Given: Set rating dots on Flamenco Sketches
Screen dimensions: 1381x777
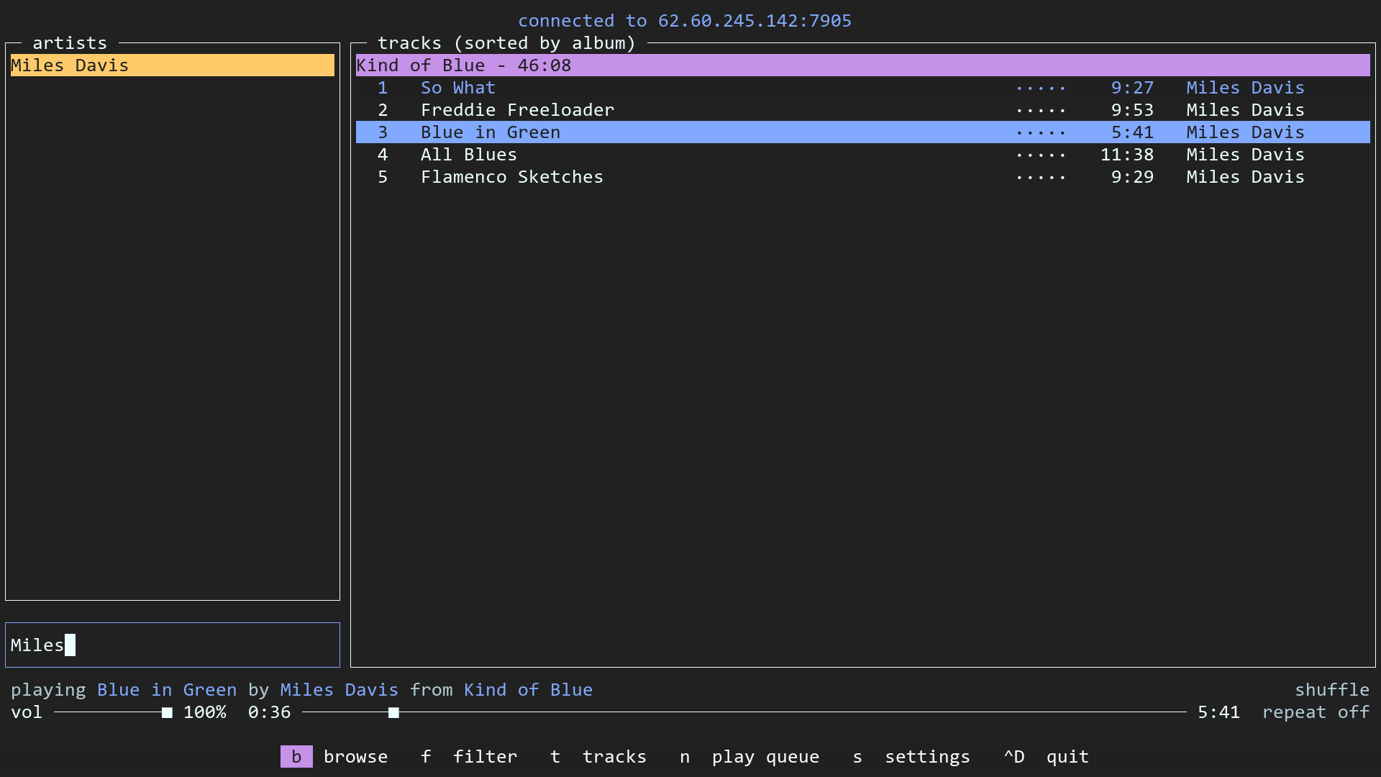Looking at the screenshot, I should click(x=1040, y=178).
